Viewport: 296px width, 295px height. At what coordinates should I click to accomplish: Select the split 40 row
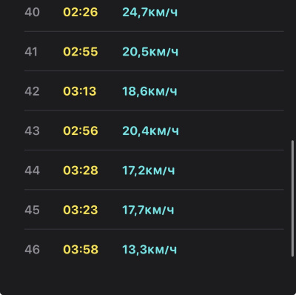click(154, 12)
